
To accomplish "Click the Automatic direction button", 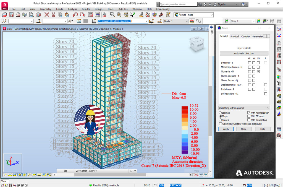I will (x=243, y=53).
